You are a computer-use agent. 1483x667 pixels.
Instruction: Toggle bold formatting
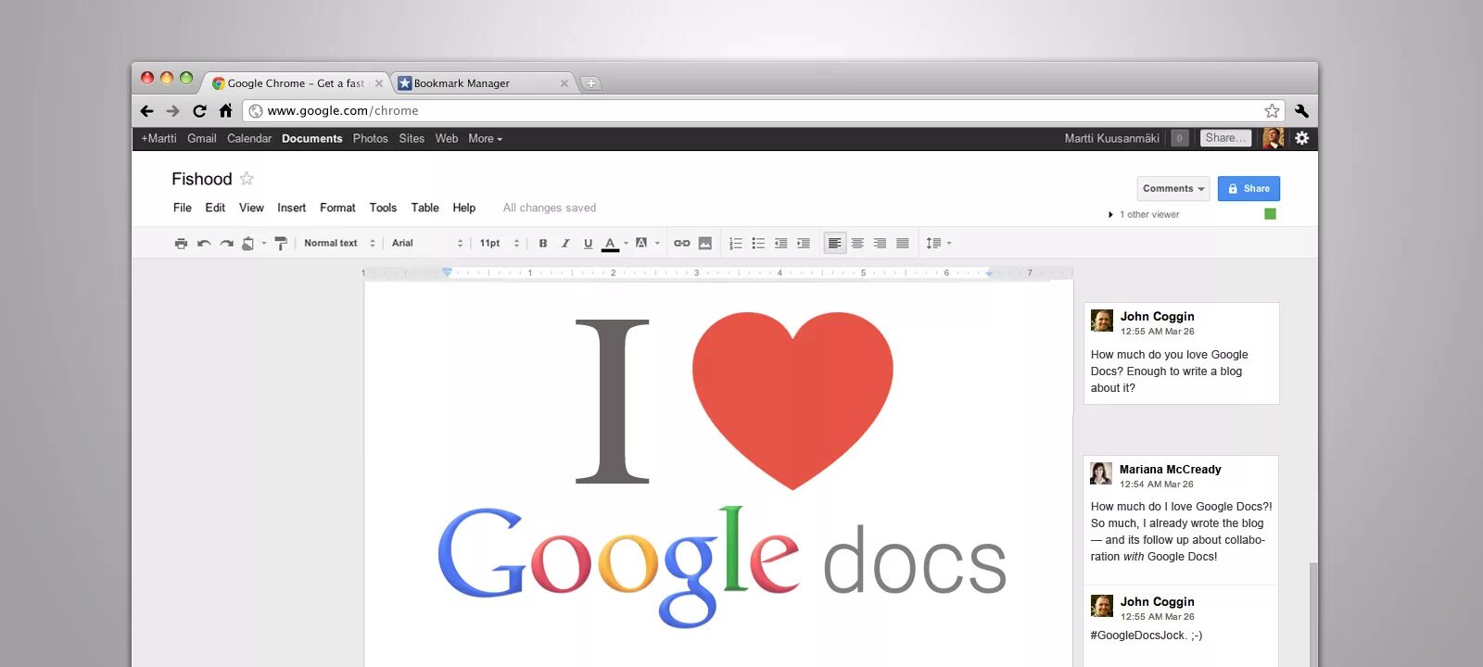pyautogui.click(x=543, y=244)
